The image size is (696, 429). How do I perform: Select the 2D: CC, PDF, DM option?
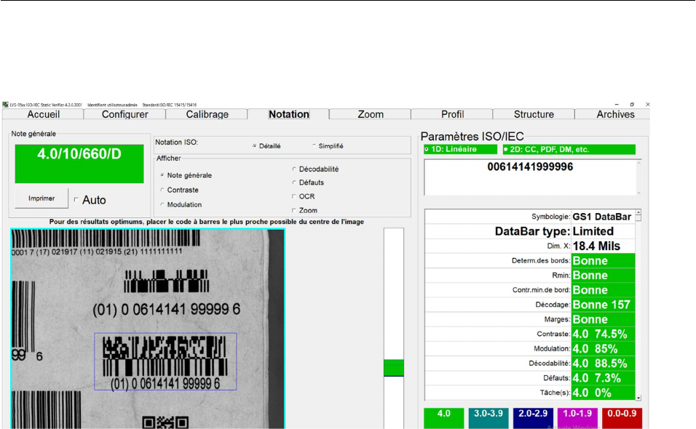click(569, 149)
